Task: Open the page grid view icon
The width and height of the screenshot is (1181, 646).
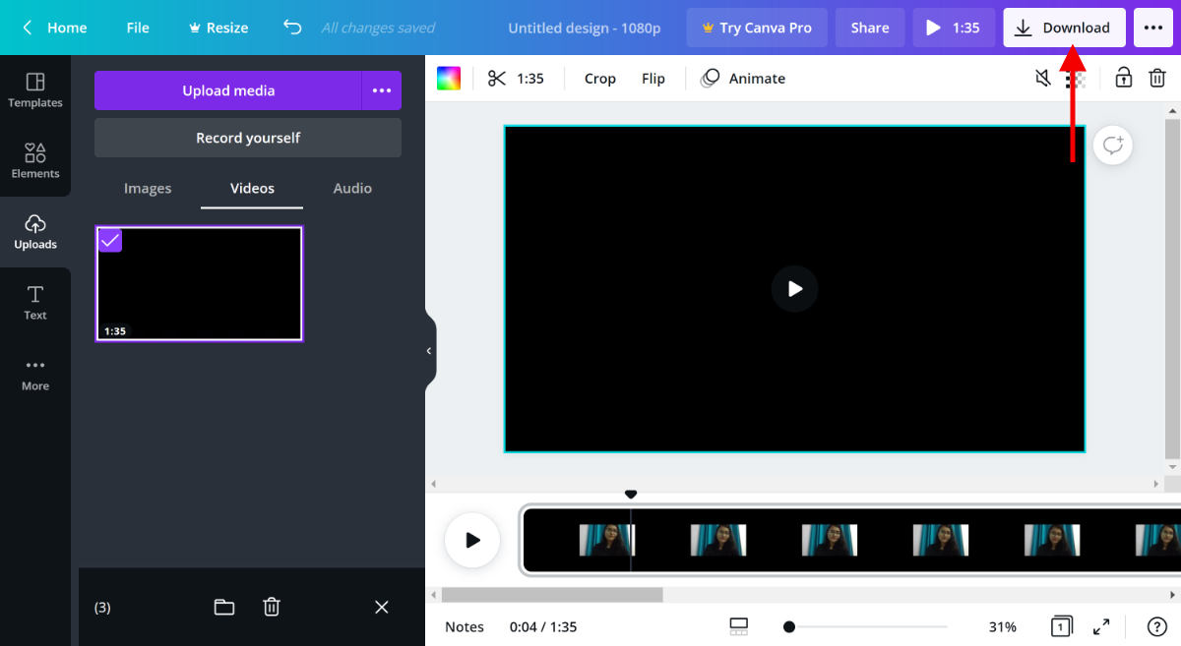Action: tap(1061, 626)
